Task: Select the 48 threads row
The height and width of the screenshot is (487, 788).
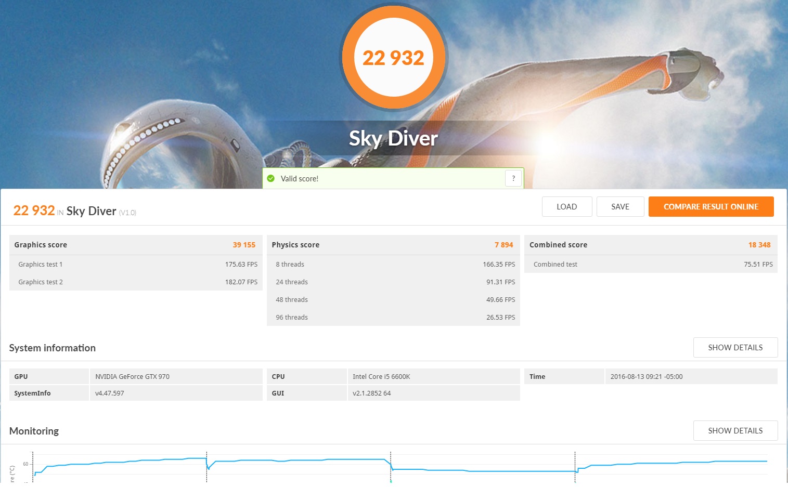Action: tap(393, 299)
